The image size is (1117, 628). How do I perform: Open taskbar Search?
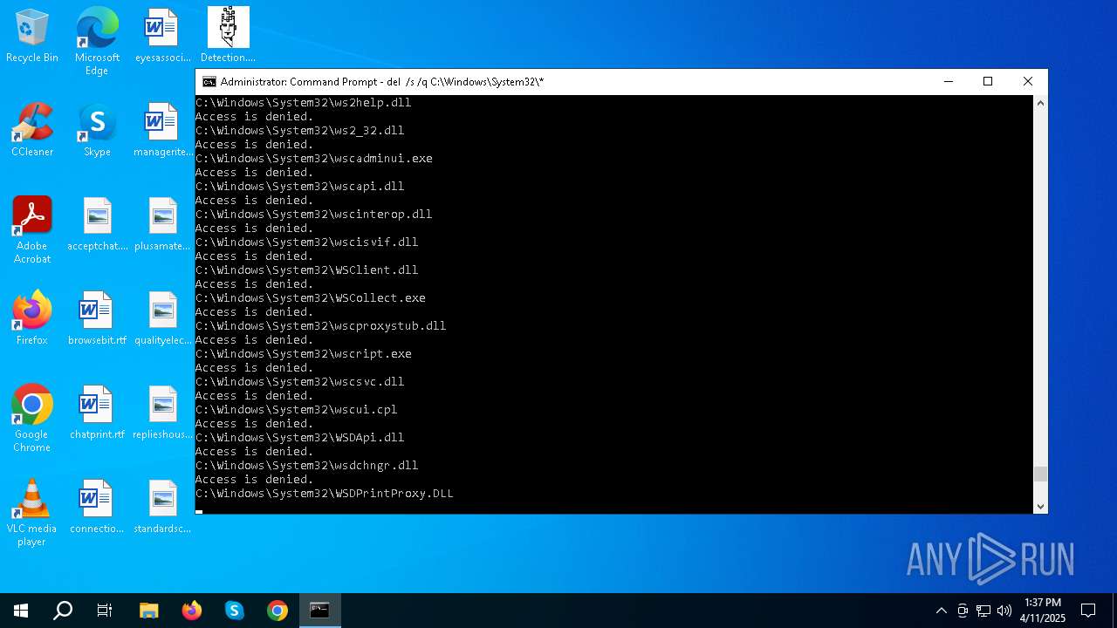coord(63,611)
